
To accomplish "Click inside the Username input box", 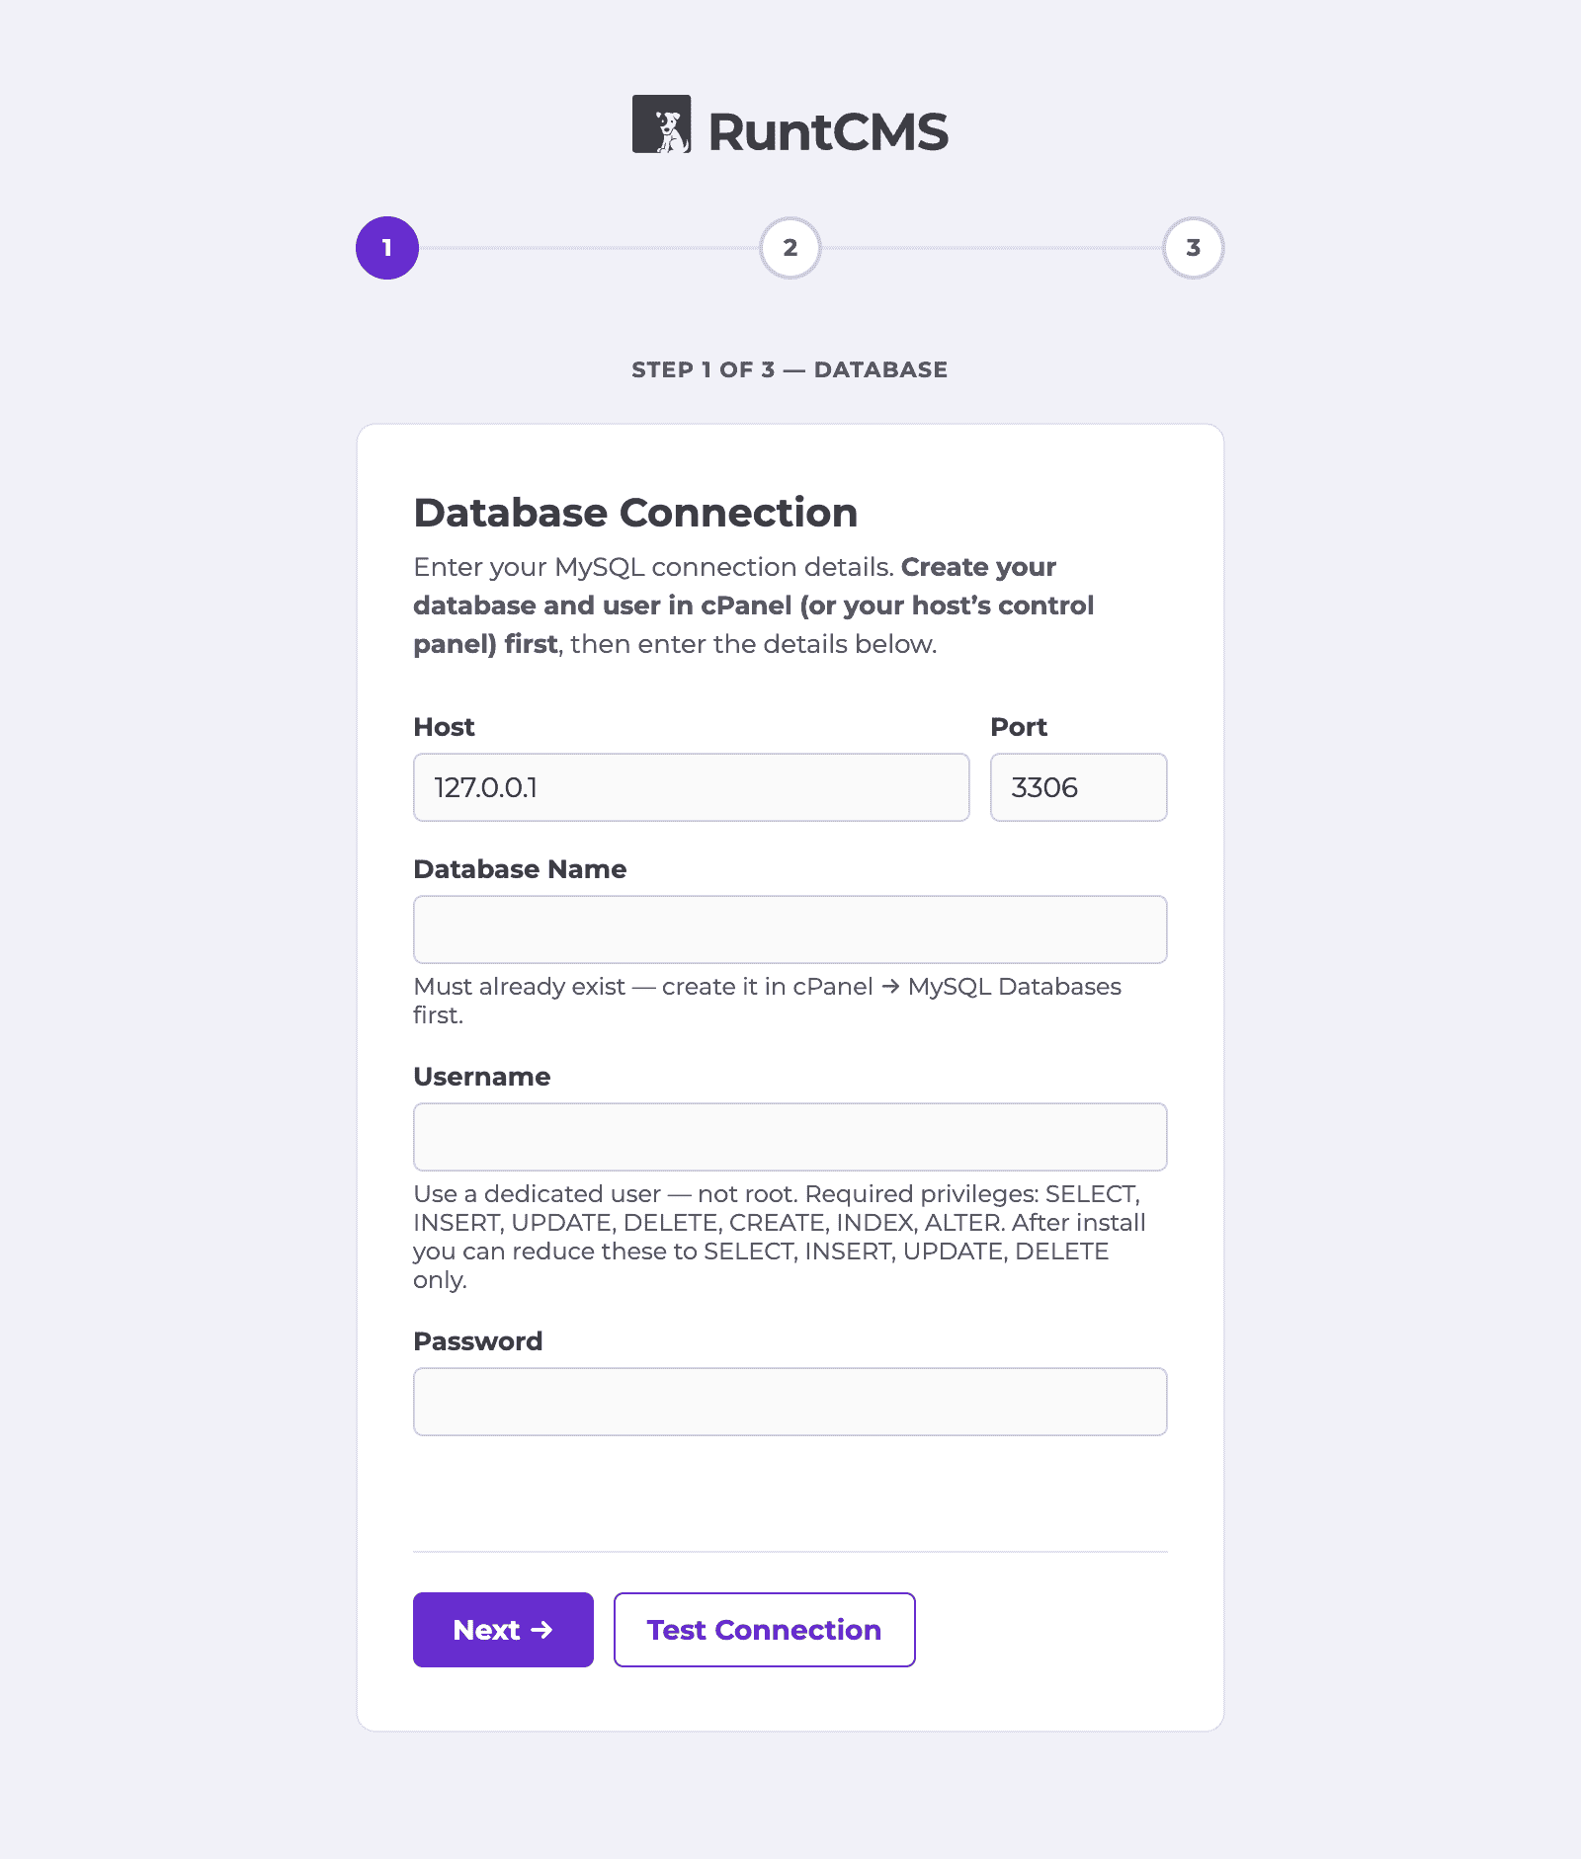I will pyautogui.click(x=790, y=1137).
